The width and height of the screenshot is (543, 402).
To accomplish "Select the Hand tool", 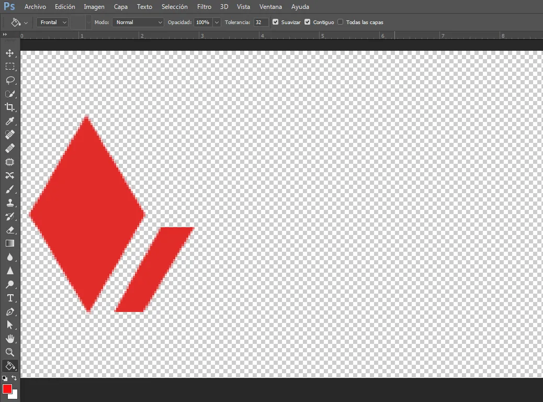I will point(10,339).
